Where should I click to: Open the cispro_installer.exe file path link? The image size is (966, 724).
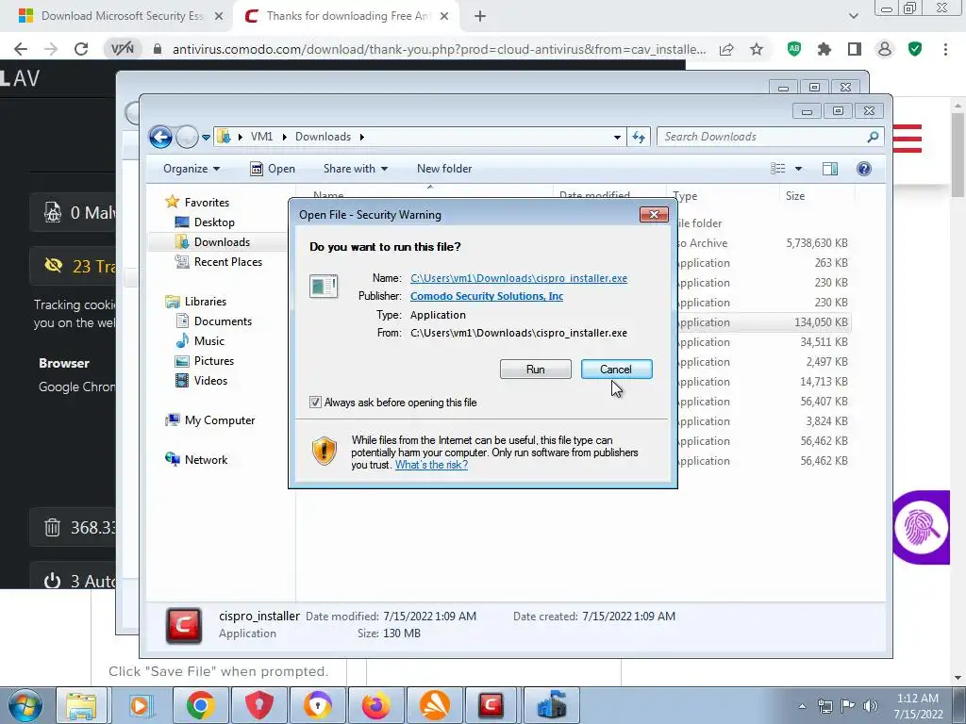[x=519, y=278]
